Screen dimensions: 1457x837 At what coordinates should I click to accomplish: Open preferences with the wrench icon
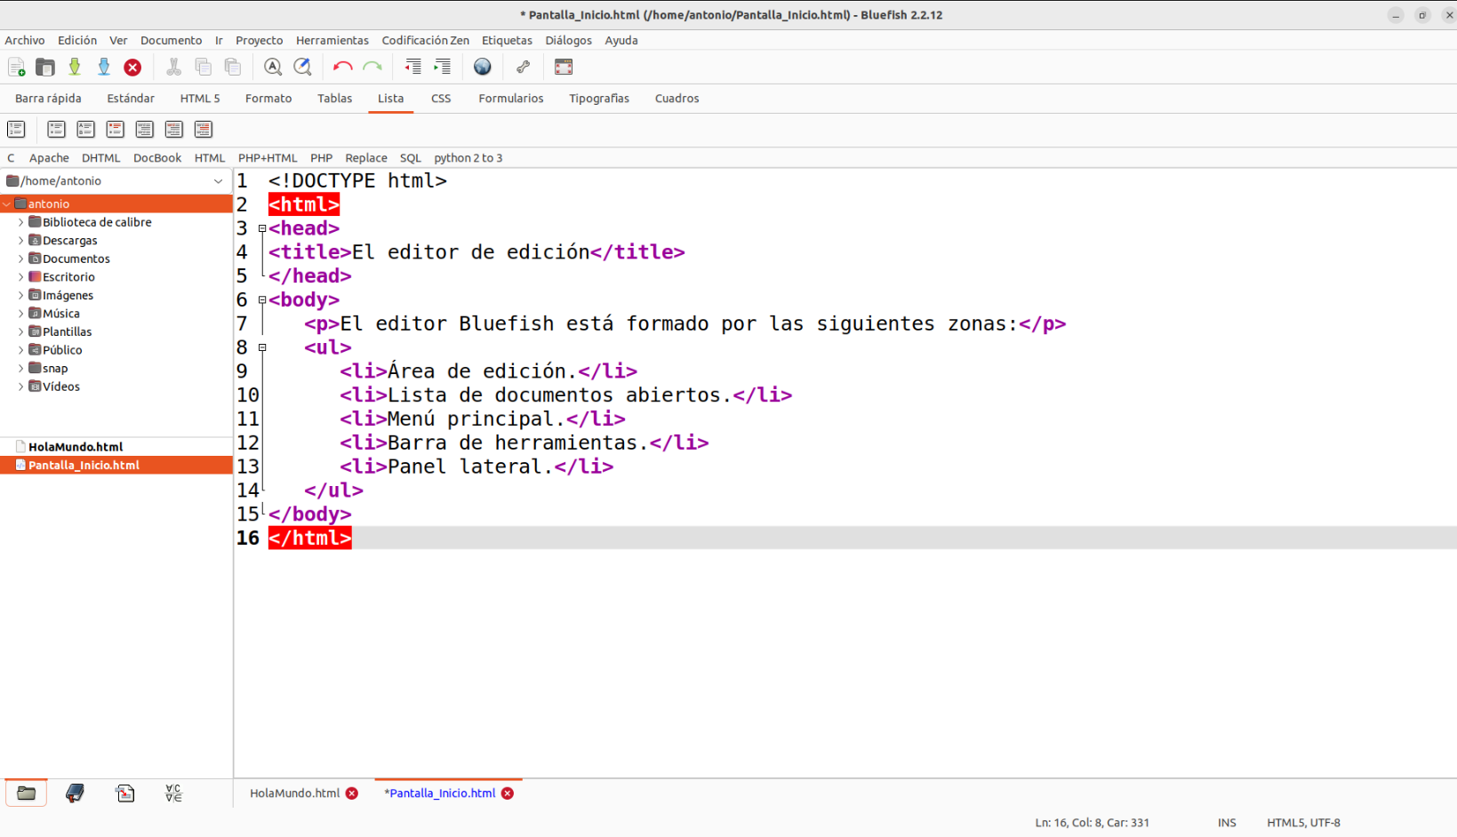(x=523, y=67)
